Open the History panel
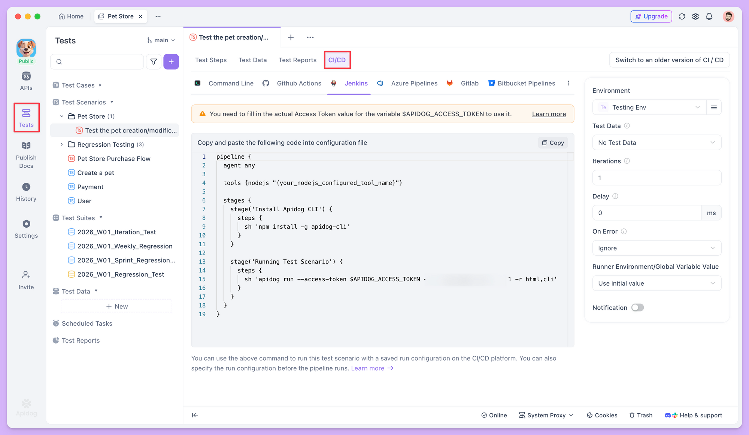This screenshot has height=435, width=749. tap(26, 192)
